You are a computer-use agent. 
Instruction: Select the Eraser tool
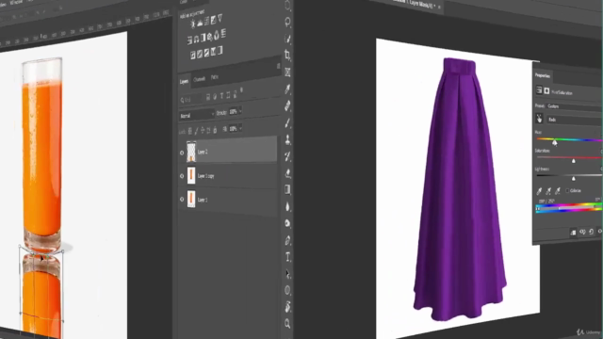point(287,173)
